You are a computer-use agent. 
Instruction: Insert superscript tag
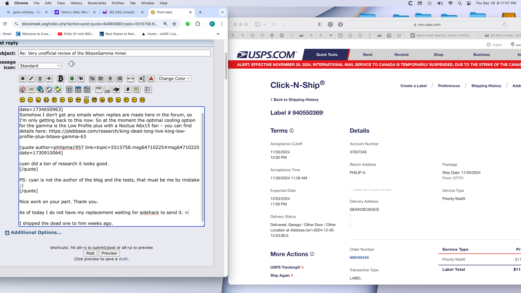pyautogui.click(x=98, y=89)
